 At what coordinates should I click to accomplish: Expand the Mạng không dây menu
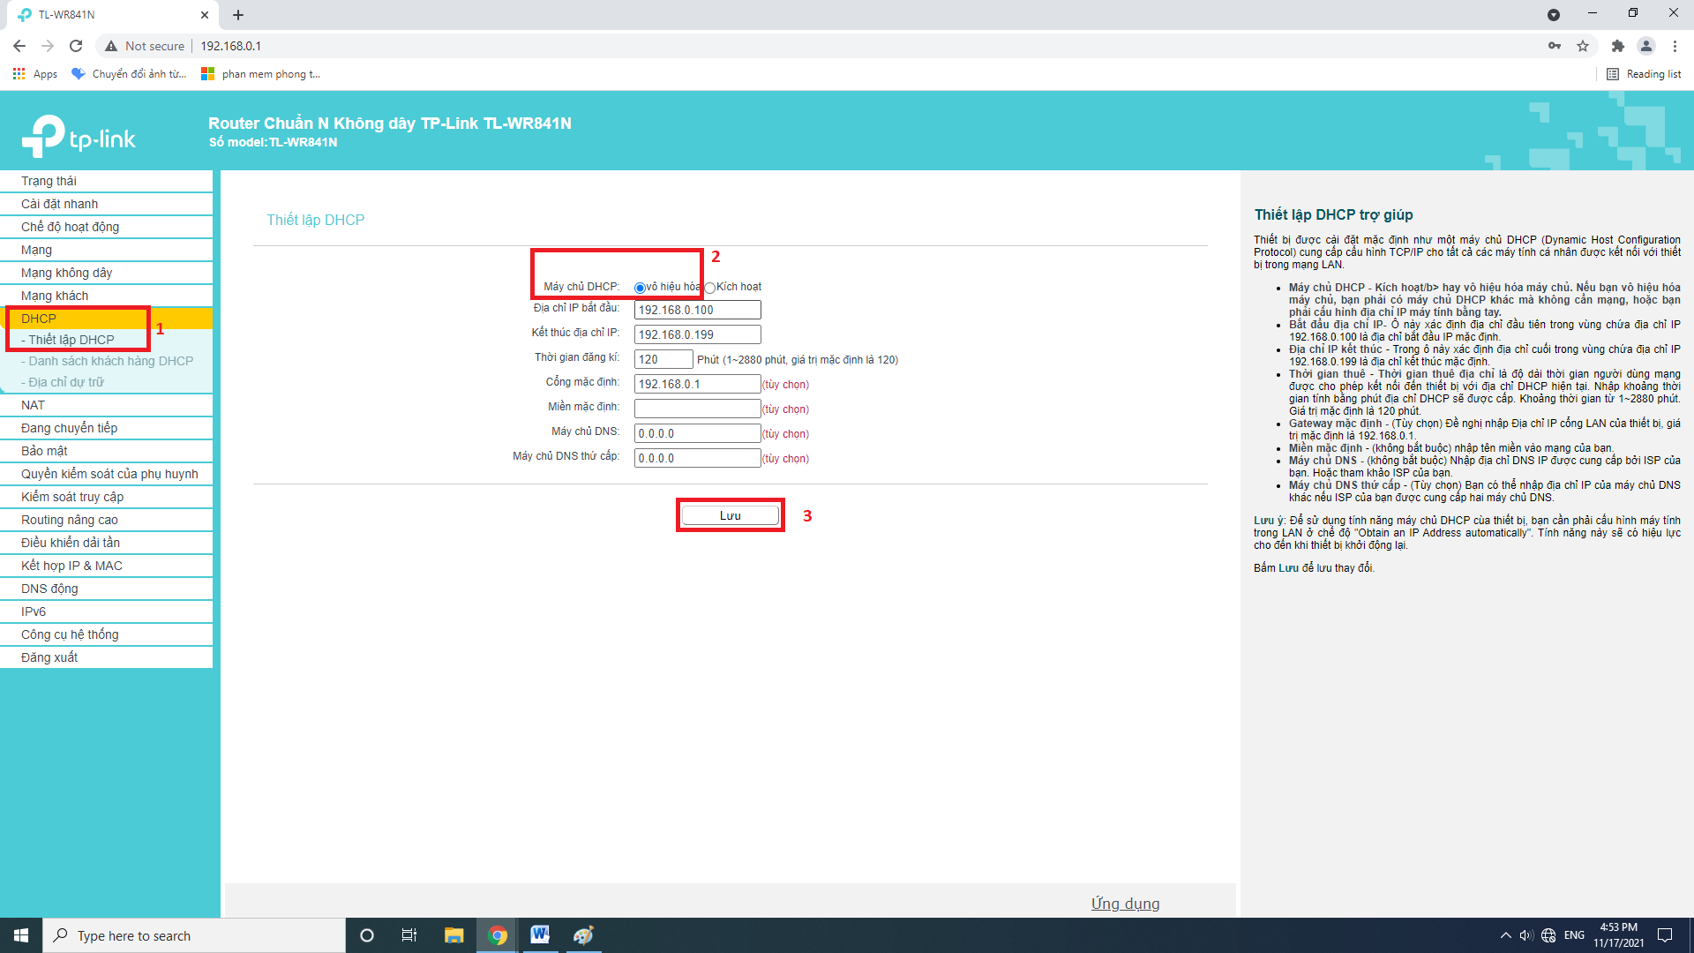click(x=67, y=273)
